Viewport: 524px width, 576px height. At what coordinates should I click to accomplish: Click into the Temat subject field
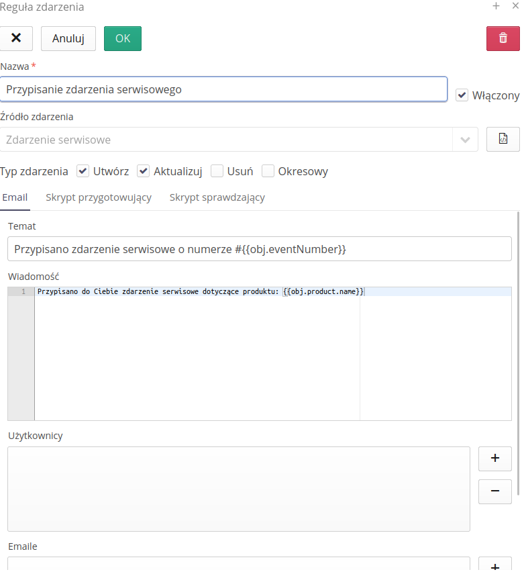click(x=259, y=249)
